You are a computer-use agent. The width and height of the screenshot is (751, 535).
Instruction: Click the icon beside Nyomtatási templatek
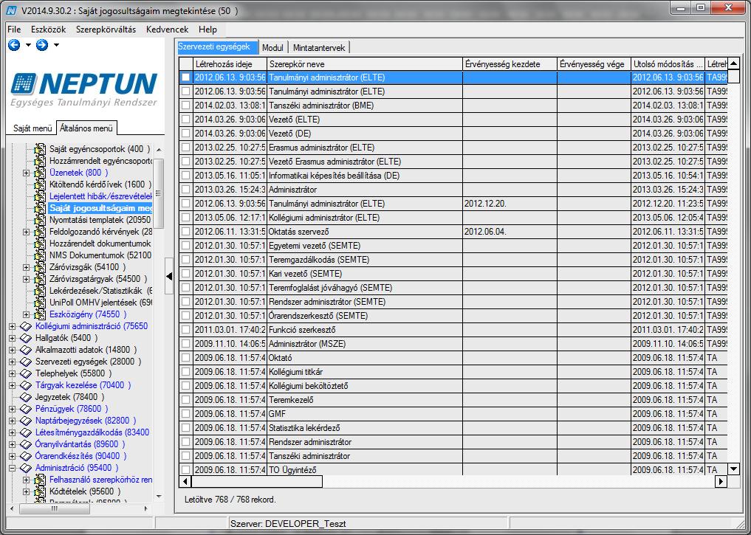point(40,220)
